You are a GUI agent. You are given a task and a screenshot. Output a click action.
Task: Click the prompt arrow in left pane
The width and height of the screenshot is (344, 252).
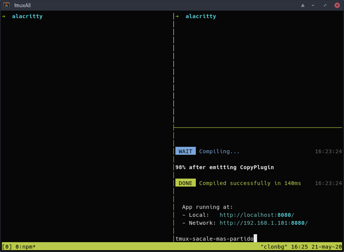tap(3, 16)
